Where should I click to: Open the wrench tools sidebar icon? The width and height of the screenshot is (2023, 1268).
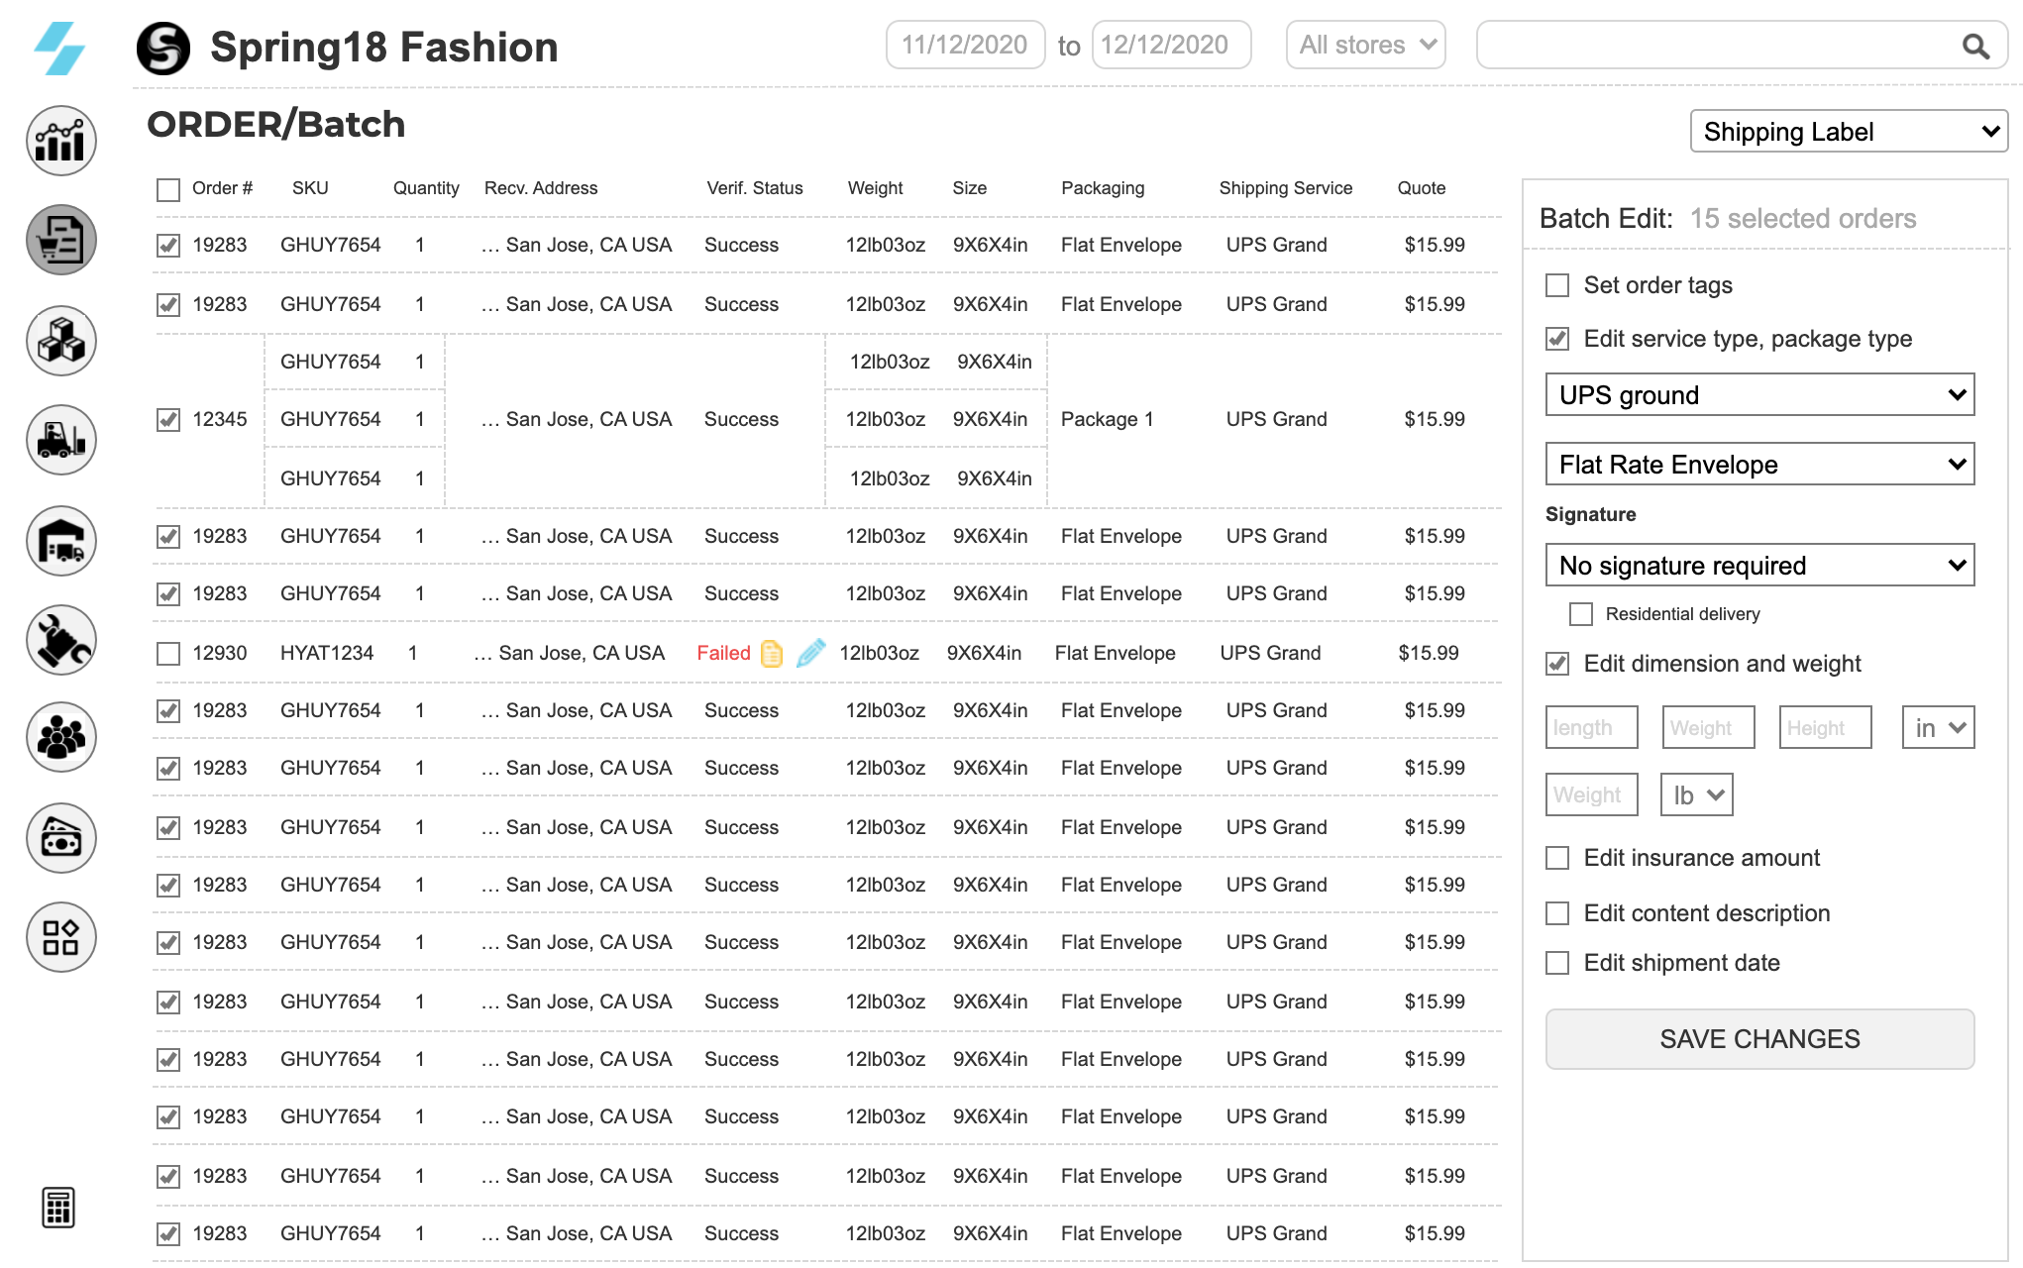[x=61, y=640]
